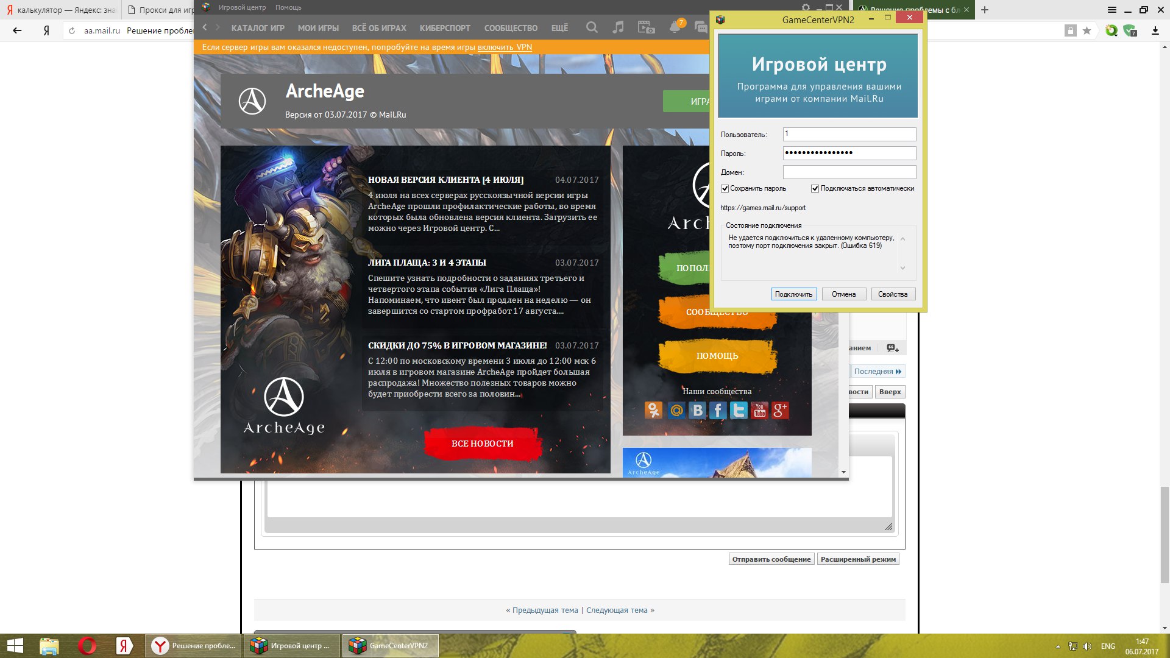Click into the 'Домен' input field
This screenshot has width=1170, height=658.
click(849, 172)
